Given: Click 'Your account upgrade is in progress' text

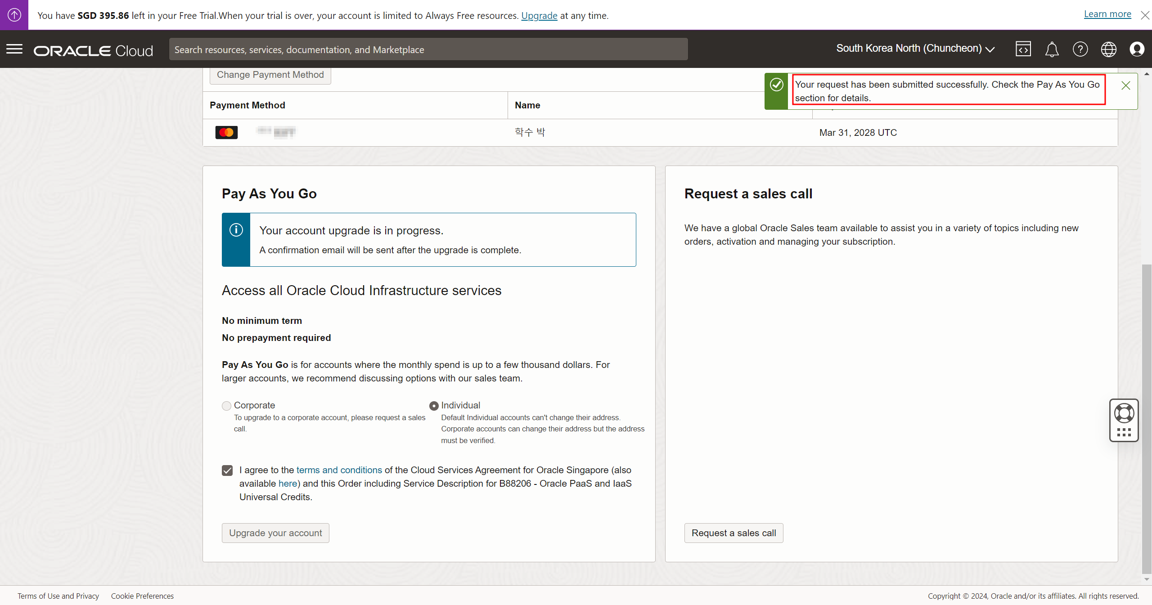Looking at the screenshot, I should pos(351,231).
